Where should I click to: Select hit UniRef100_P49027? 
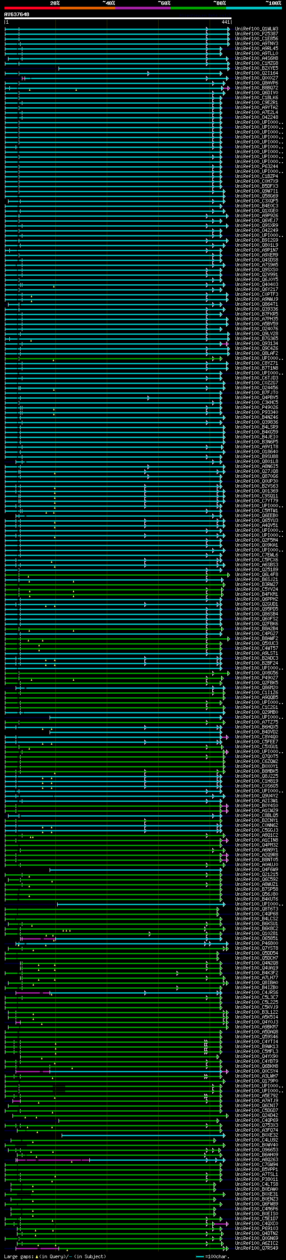pos(257,678)
